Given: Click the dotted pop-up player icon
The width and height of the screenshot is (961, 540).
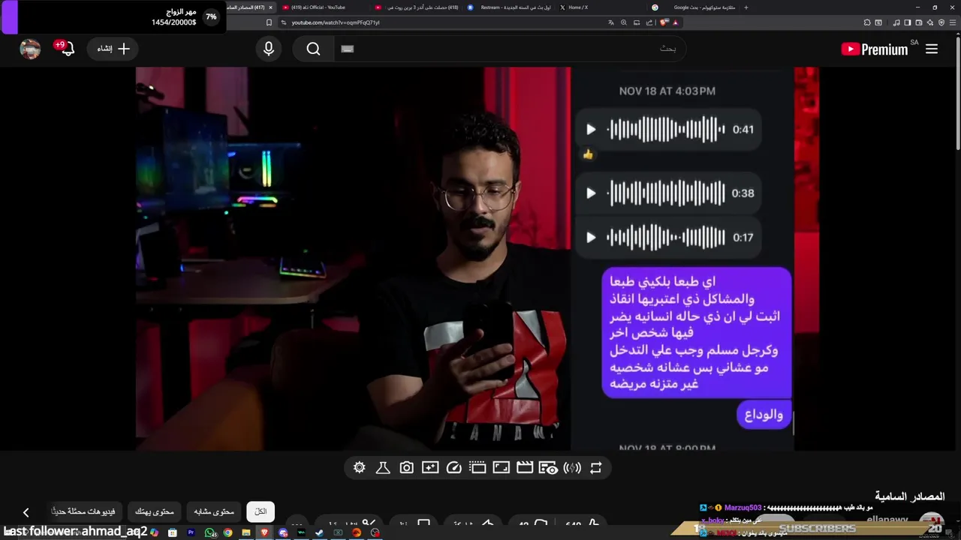Looking at the screenshot, I should (477, 468).
